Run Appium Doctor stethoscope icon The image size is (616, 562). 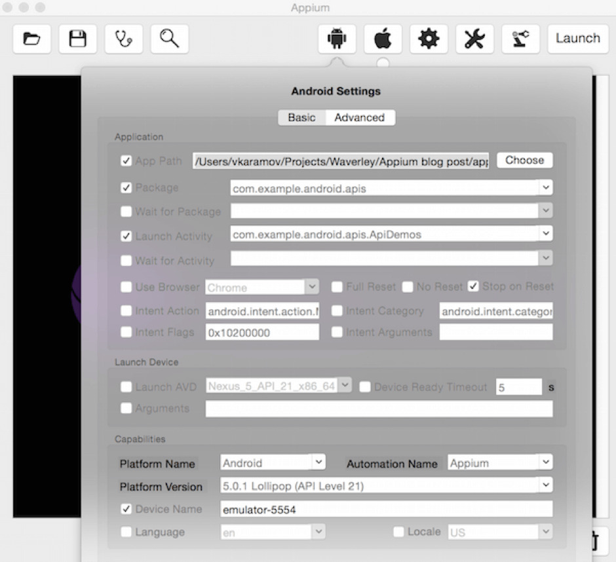coord(124,39)
